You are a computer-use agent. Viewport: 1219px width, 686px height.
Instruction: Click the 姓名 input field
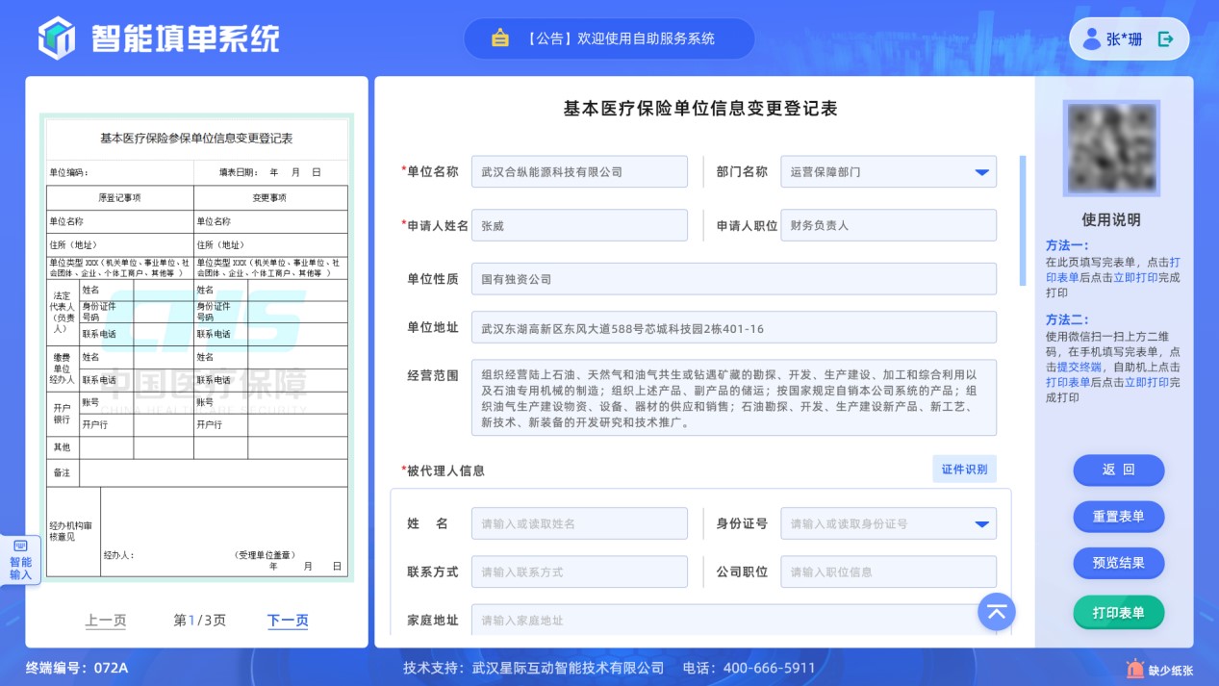point(579,524)
